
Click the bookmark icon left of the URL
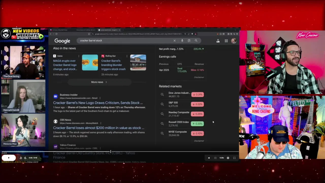click(x=89, y=34)
